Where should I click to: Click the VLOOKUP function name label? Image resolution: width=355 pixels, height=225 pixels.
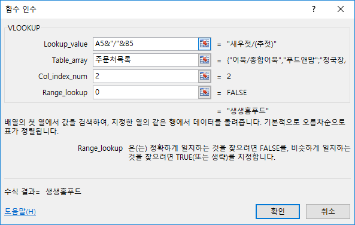(24, 28)
